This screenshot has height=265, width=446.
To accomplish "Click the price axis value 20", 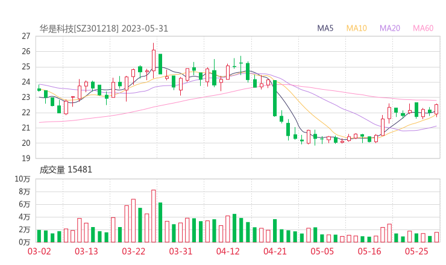I will [x=26, y=143].
